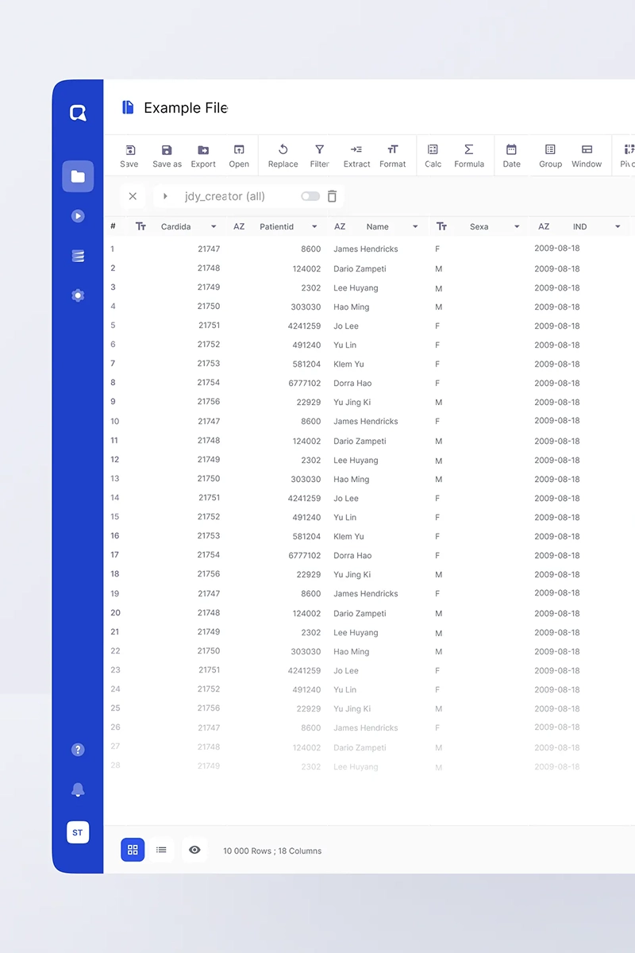
Task: Open the Sexa column dropdown
Action: (517, 227)
